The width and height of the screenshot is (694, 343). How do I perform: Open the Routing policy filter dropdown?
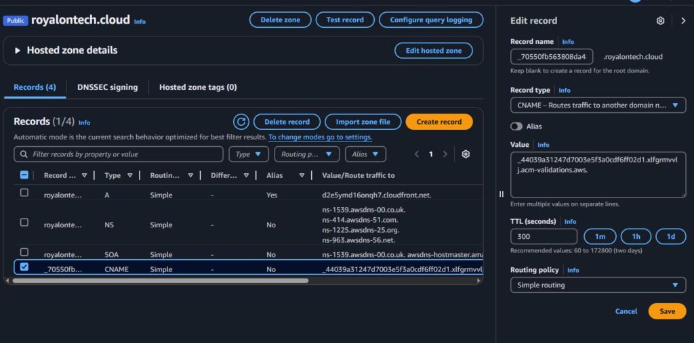[x=307, y=154]
